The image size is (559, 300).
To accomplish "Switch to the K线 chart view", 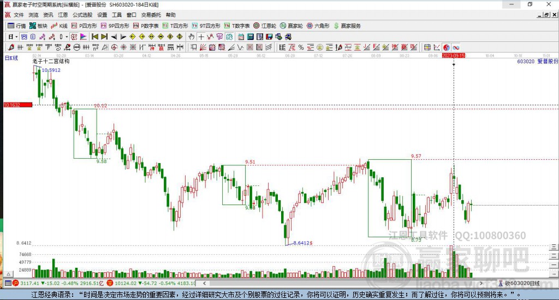I will point(59,26).
